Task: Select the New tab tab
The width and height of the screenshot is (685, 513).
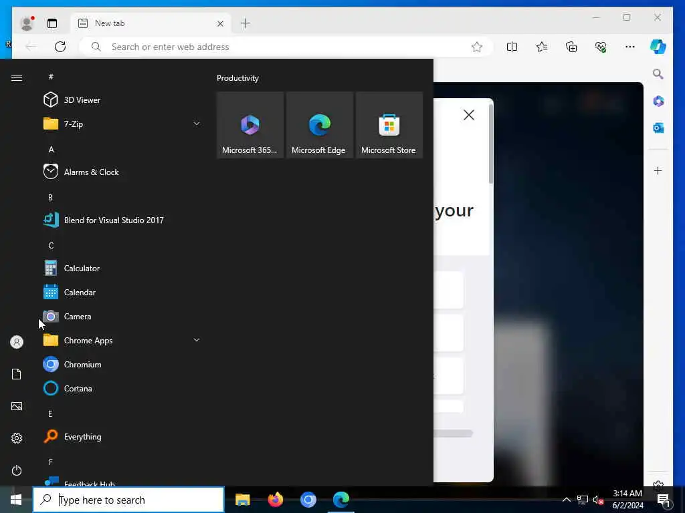Action: [151, 23]
